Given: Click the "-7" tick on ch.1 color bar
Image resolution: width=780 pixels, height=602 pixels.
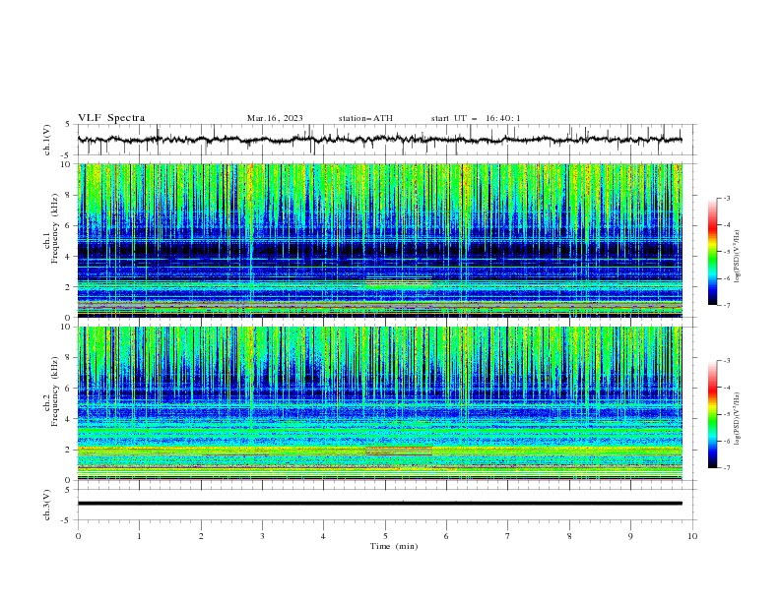Looking at the screenshot, I should (x=726, y=305).
